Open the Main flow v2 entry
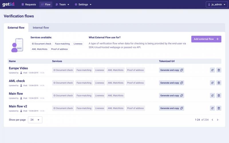This screenshot has width=229, height=143. coord(18,106)
